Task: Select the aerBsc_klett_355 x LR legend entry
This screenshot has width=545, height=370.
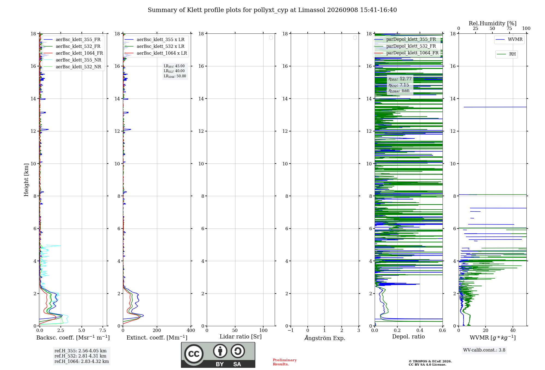Action: [x=155, y=40]
